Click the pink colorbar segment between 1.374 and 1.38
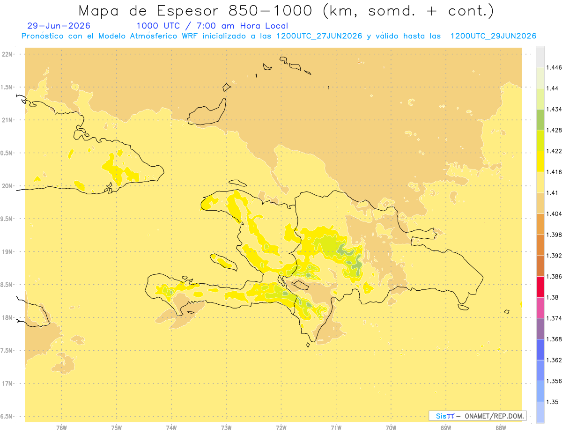The width and height of the screenshot is (562, 434). [x=540, y=308]
